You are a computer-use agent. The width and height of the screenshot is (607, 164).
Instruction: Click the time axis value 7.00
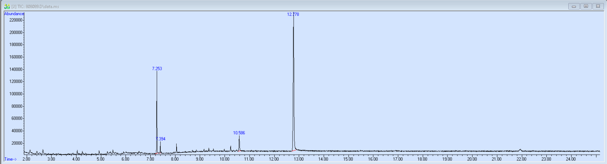pyautogui.click(x=150, y=159)
